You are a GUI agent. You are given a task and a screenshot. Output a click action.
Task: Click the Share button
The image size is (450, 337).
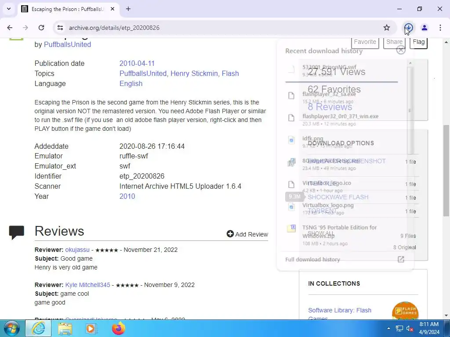pyautogui.click(x=394, y=42)
